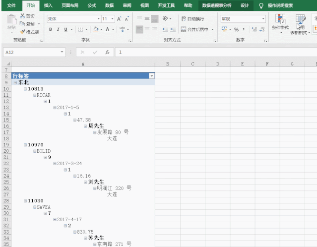
Task: Collapse the RICAR tree node
Action: (x=35, y=95)
